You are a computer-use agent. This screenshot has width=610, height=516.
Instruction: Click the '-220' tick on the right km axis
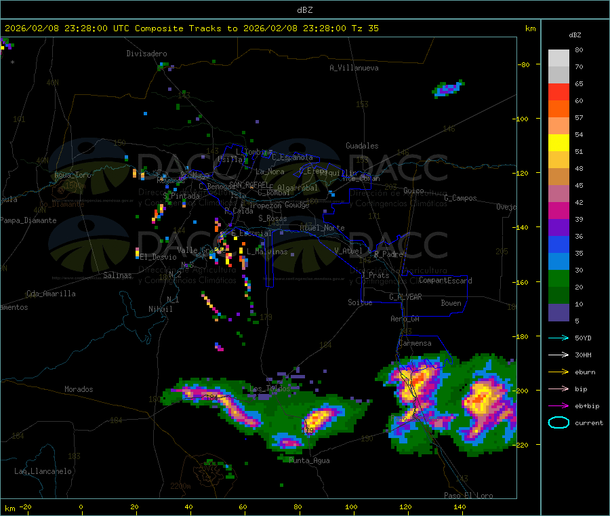click(x=521, y=445)
